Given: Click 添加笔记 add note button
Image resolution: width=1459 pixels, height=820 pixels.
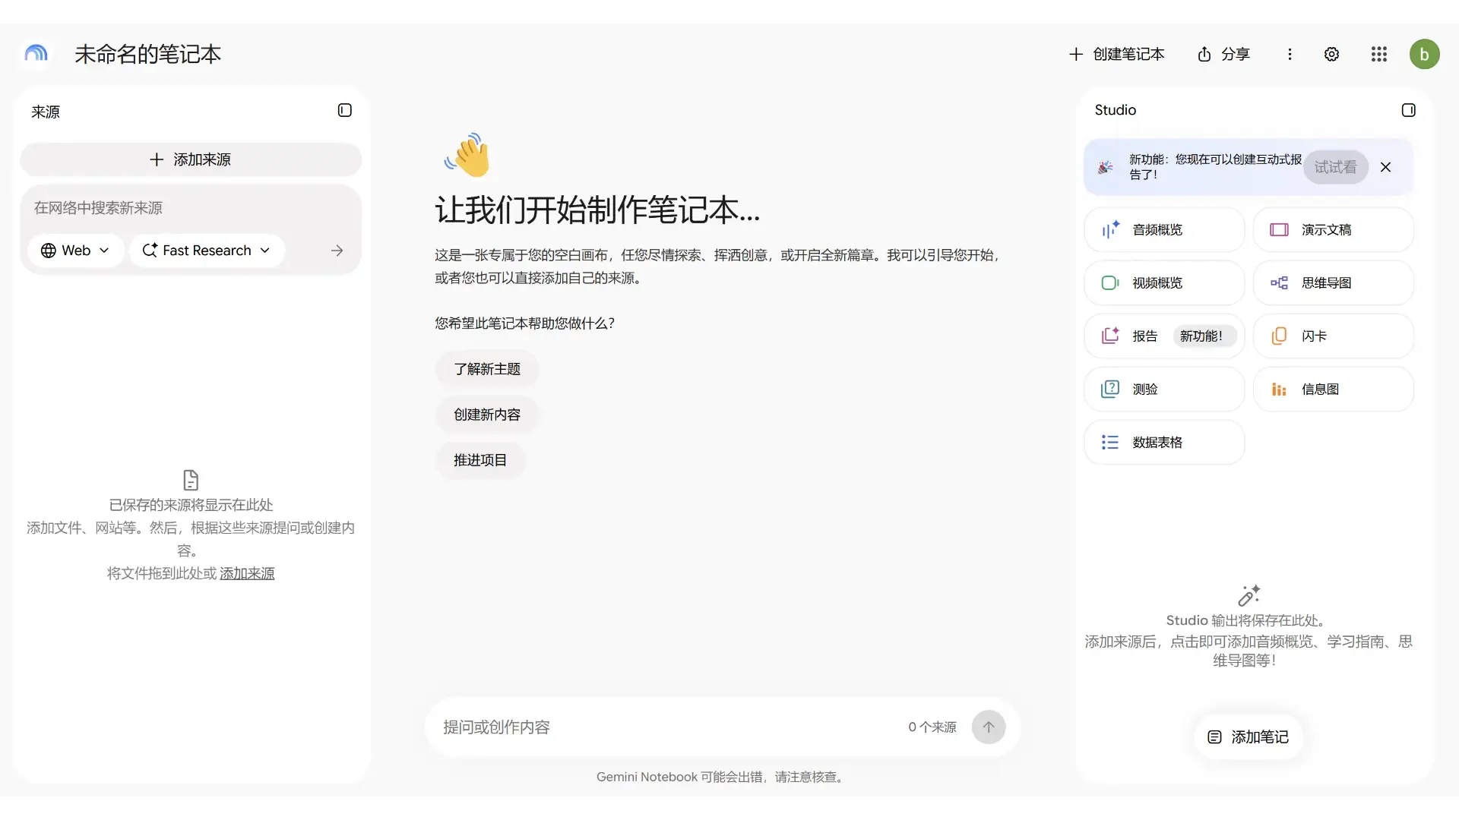Looking at the screenshot, I should pos(1248,737).
